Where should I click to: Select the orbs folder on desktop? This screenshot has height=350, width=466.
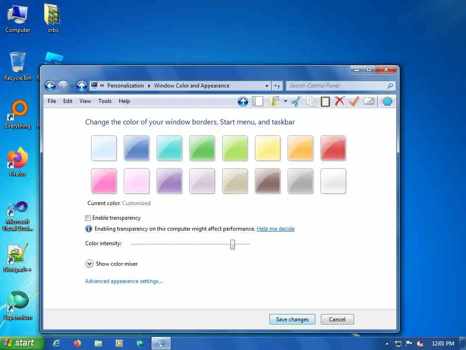(53, 18)
